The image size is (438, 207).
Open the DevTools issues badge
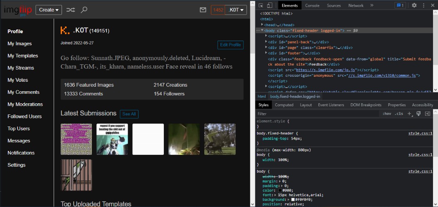(400, 5)
